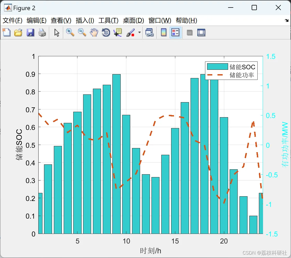291x258 pixels.
Task: Save figure using floppy disk icon
Action: click(30, 32)
